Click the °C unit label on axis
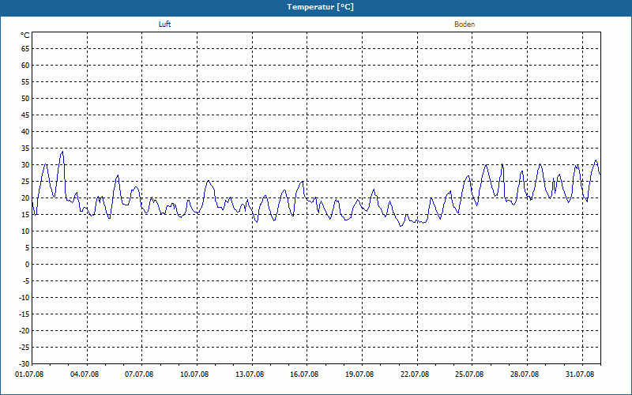 (x=25, y=36)
